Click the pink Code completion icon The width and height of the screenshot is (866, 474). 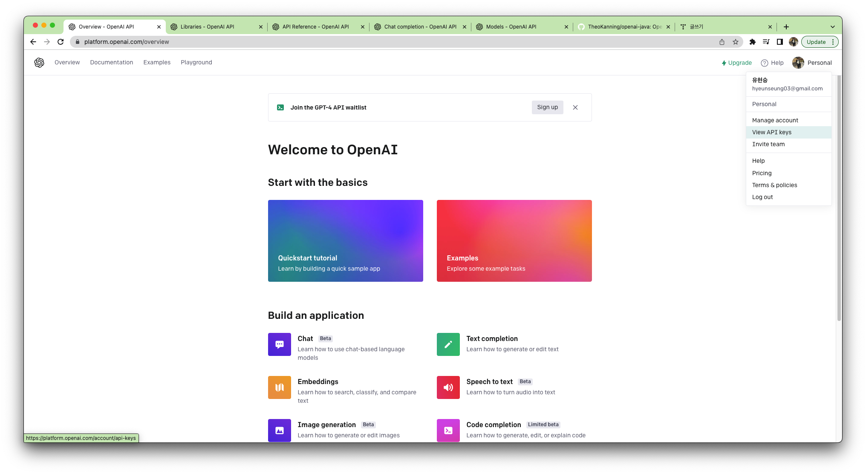(448, 431)
